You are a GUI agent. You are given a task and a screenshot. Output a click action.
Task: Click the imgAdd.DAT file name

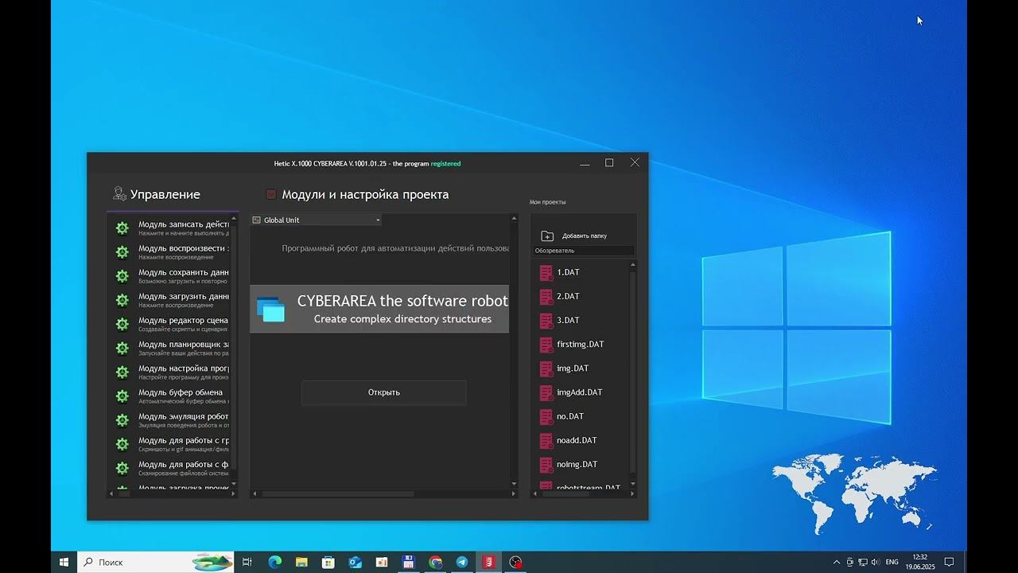580,392
